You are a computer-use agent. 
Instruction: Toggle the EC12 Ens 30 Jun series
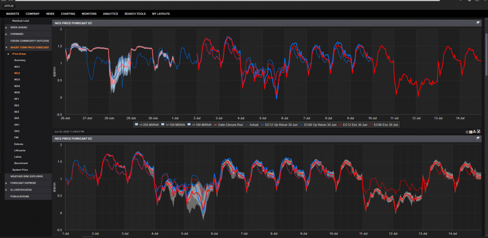[353, 124]
